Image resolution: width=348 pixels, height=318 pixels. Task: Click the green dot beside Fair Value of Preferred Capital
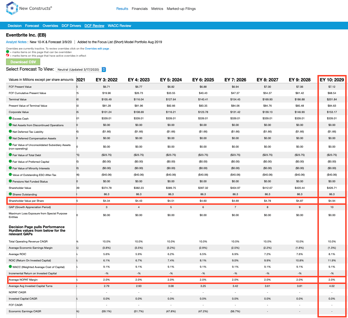coord(10,161)
